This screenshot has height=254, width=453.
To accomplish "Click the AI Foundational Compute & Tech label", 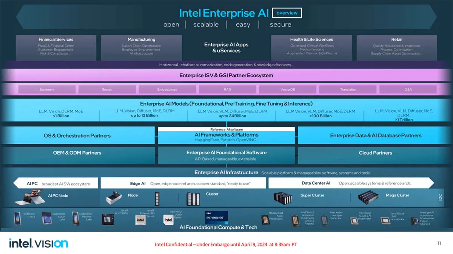I will tap(219, 227).
